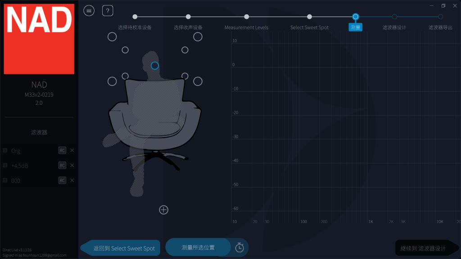Click 继续到 滤波器设计 button
The width and height of the screenshot is (461, 259).
click(x=427, y=248)
